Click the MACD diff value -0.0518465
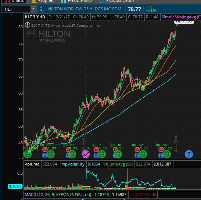 (140, 194)
